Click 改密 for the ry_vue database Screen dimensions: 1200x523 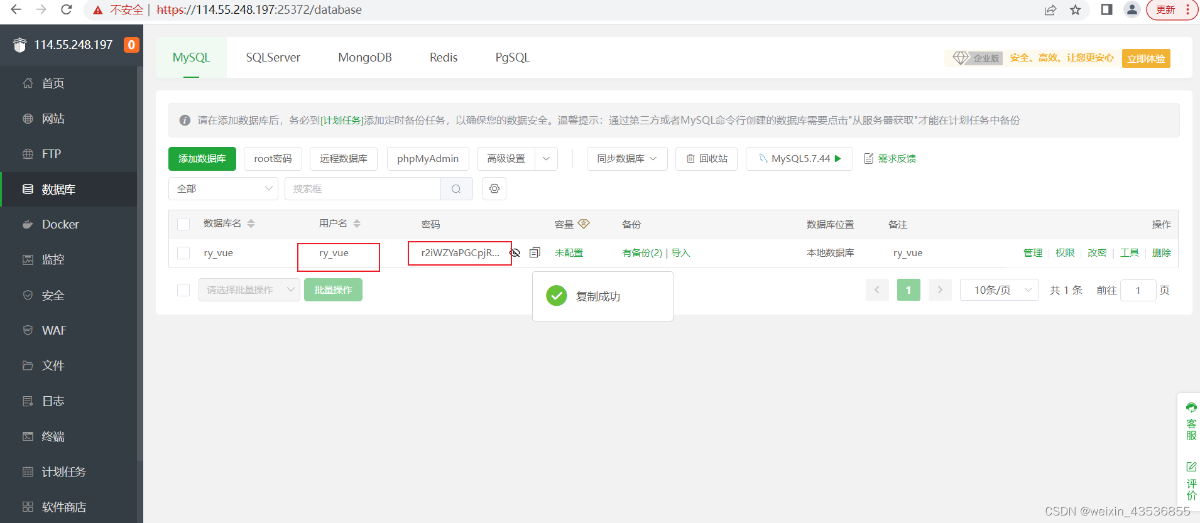click(1097, 252)
